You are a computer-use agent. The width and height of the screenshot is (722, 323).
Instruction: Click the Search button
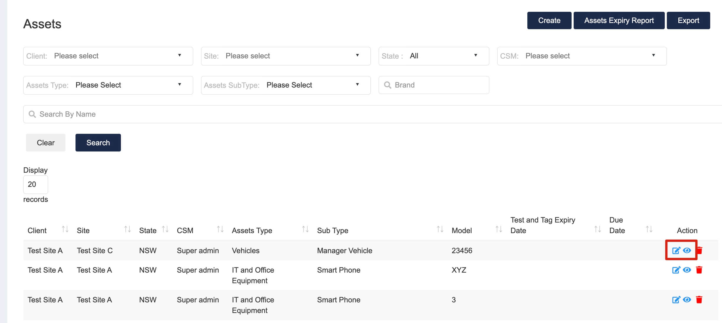click(x=98, y=142)
